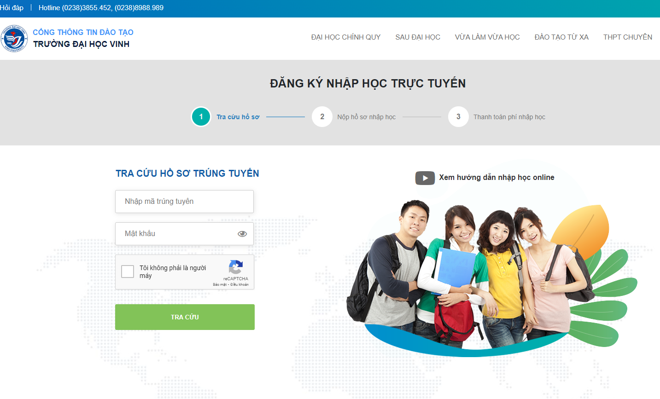Focus the 'Nhập mã trúng tuyển' input field
The height and width of the screenshot is (399, 660).
coord(184,202)
